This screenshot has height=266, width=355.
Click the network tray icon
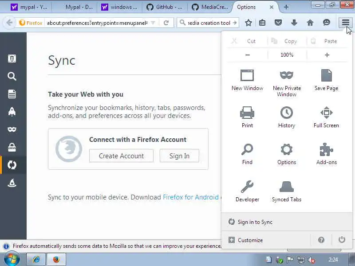click(301, 260)
